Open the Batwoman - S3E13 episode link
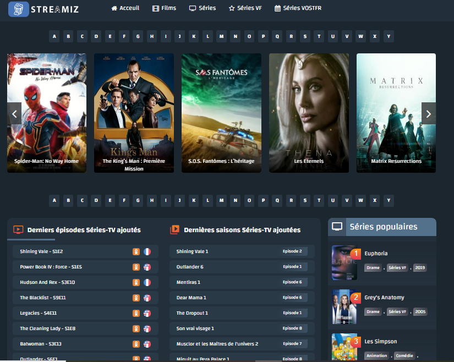The height and width of the screenshot is (362, 454). click(x=41, y=344)
